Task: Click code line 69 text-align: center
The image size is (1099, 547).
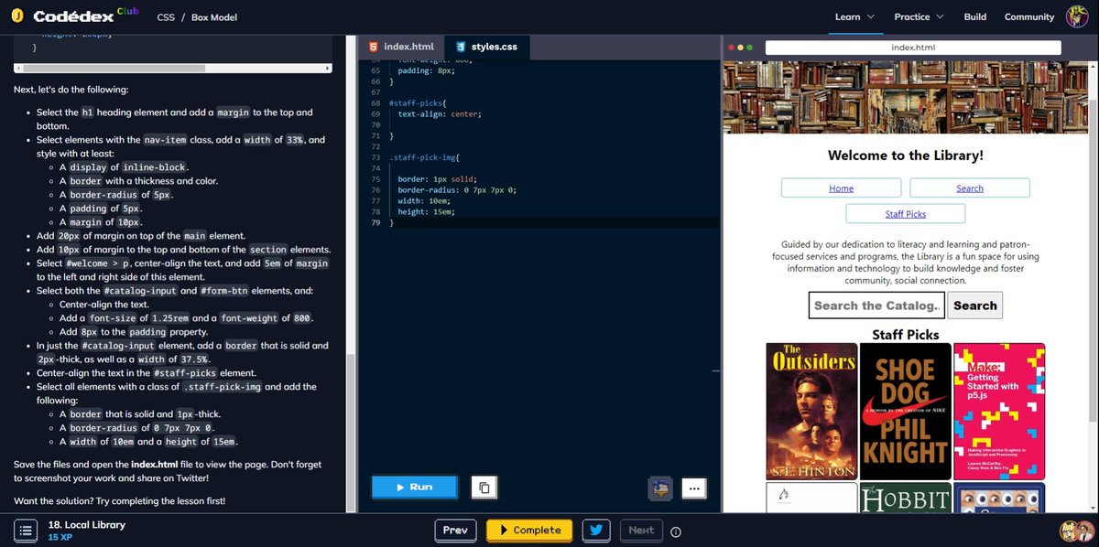Action: 440,114
